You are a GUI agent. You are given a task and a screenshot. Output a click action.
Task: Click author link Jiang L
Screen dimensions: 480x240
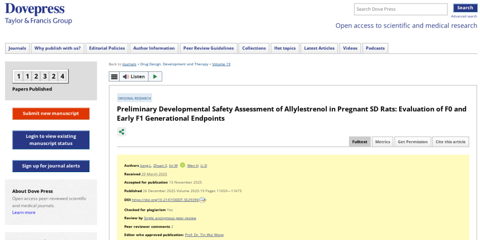coord(146,166)
